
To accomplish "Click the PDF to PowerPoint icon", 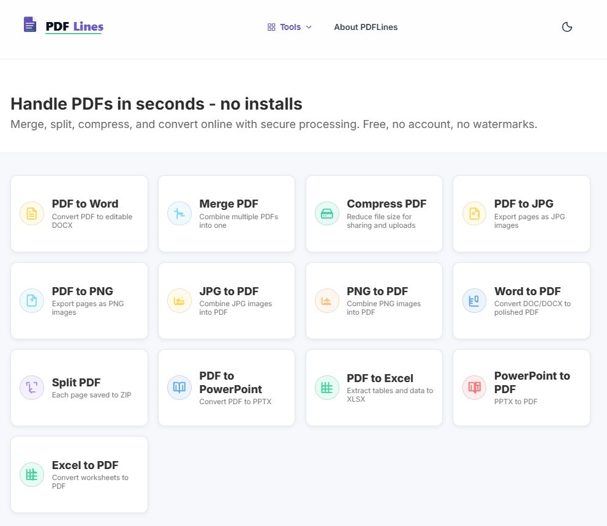I will (179, 388).
